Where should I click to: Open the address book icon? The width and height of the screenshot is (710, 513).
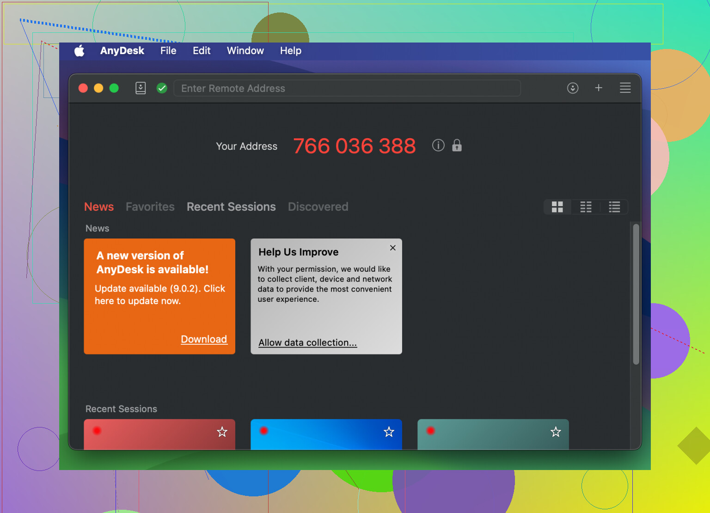click(x=141, y=88)
